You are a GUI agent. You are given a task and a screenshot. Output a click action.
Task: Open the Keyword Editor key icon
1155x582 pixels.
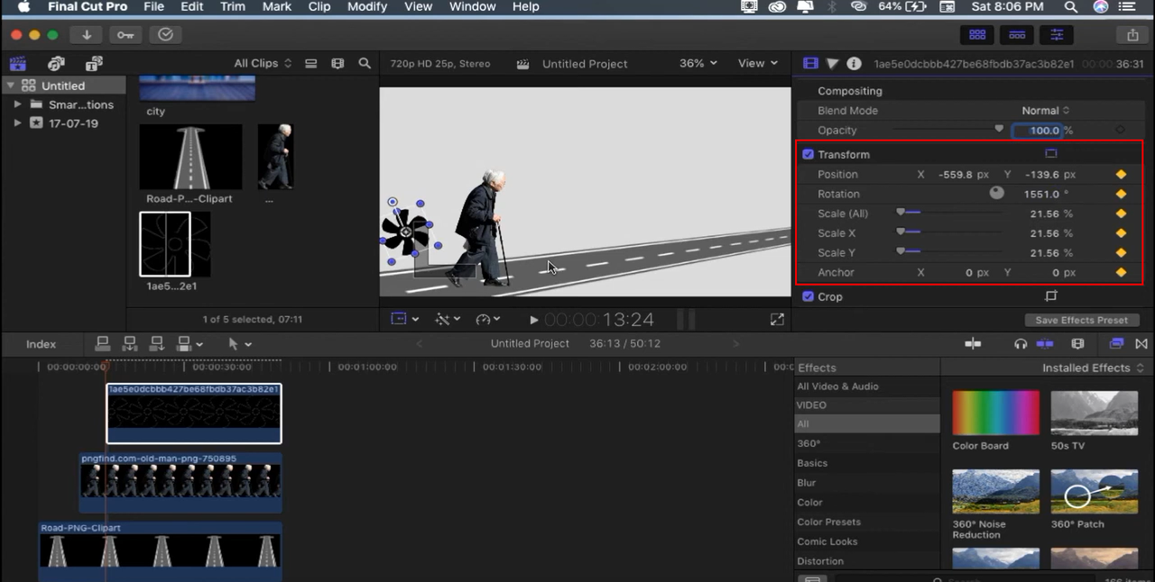(x=125, y=35)
